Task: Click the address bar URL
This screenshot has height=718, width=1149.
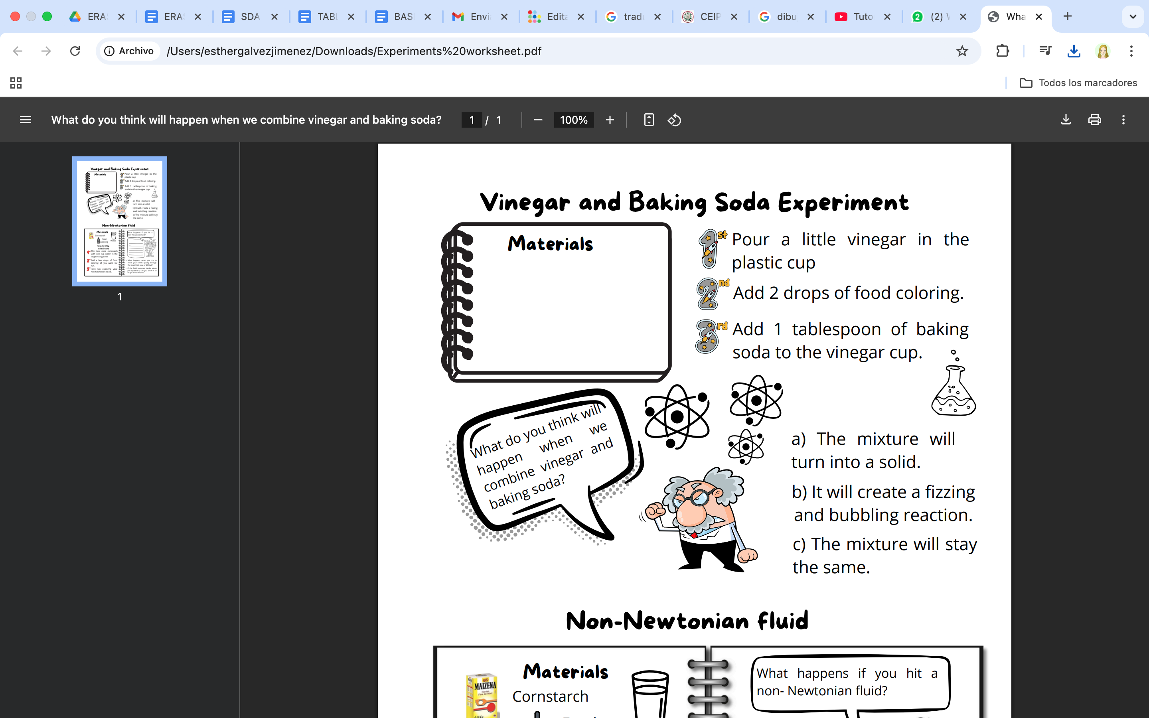Action: pos(354,51)
